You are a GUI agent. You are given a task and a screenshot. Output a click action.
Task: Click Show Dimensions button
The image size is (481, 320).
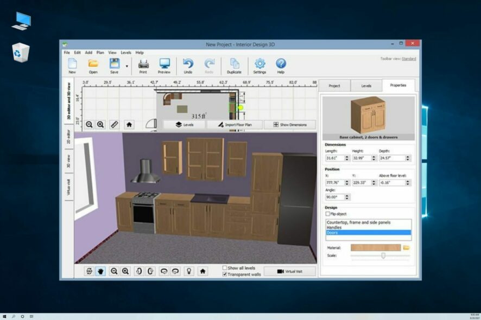290,124
